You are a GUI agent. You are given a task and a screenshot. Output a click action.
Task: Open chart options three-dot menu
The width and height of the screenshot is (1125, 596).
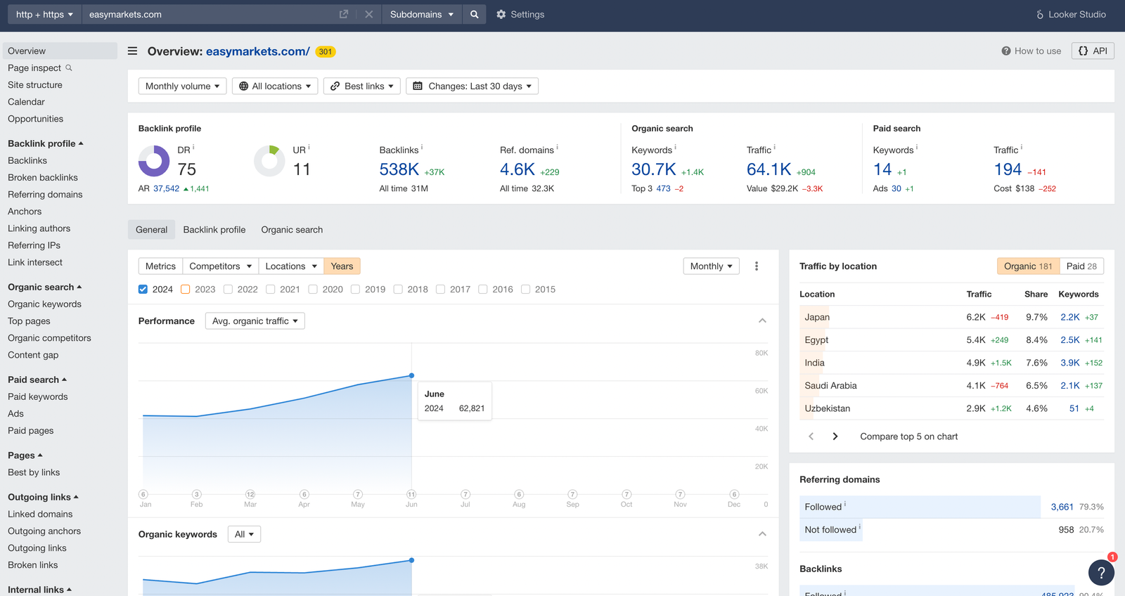coord(757,266)
